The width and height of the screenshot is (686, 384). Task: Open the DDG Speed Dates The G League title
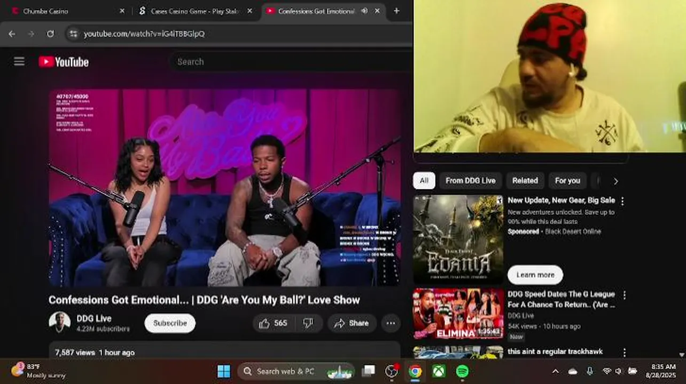(x=561, y=299)
